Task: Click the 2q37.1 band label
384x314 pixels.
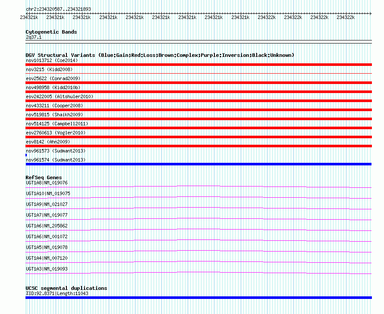Action: 34,37
